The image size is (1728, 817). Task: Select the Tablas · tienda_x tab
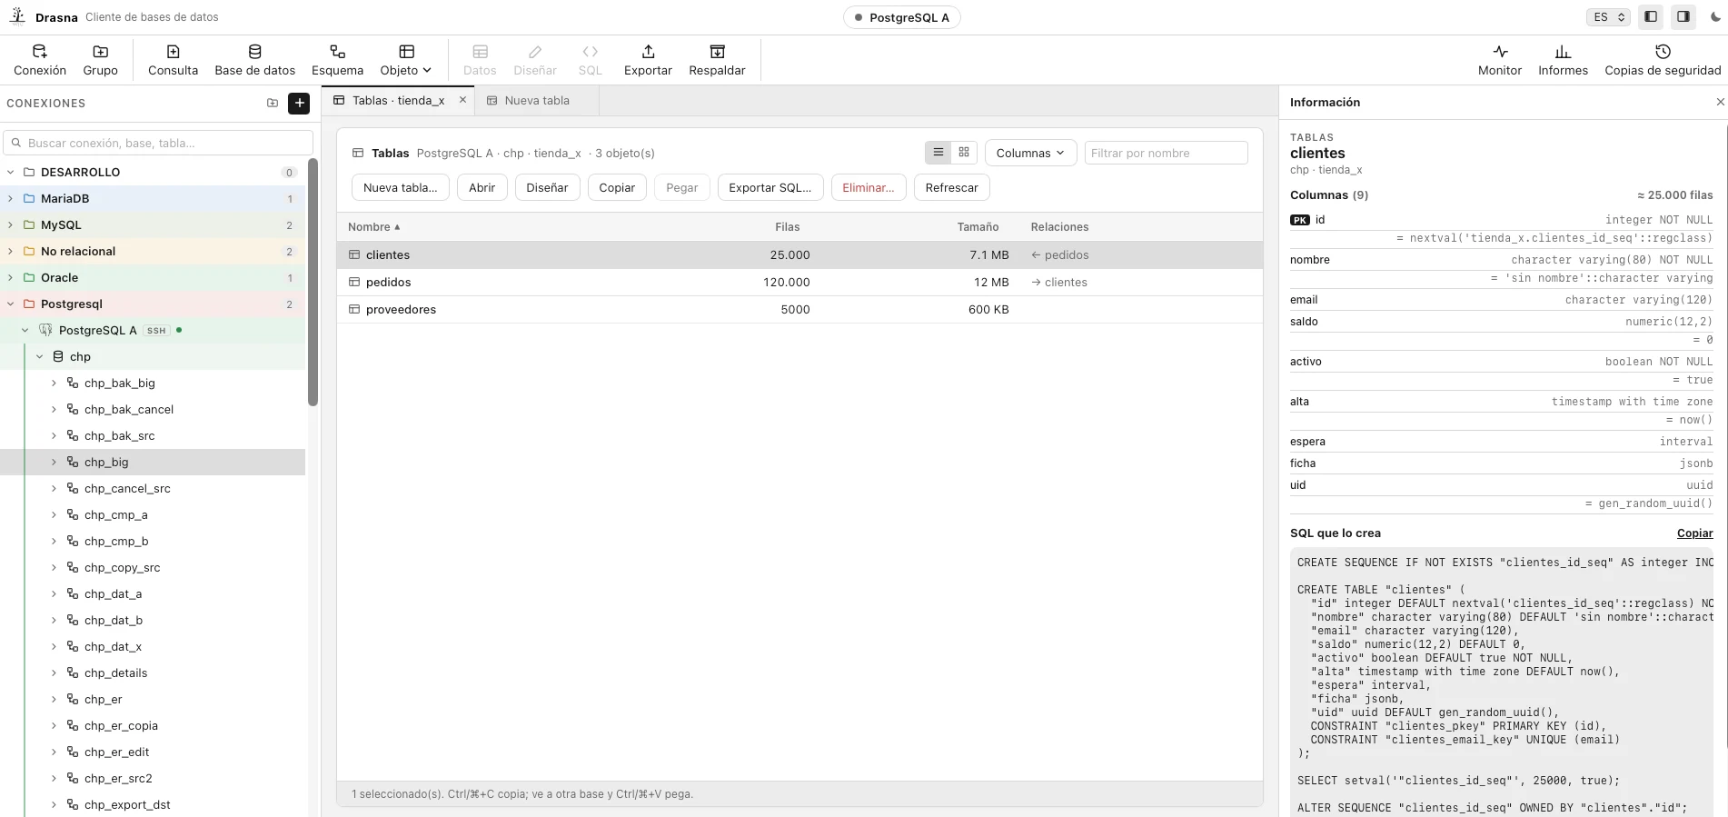398,100
